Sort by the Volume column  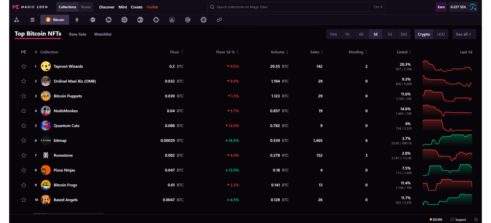tap(279, 52)
